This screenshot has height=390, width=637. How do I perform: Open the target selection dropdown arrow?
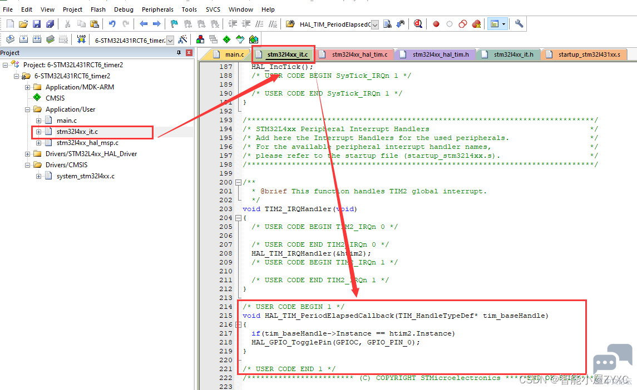[170, 40]
